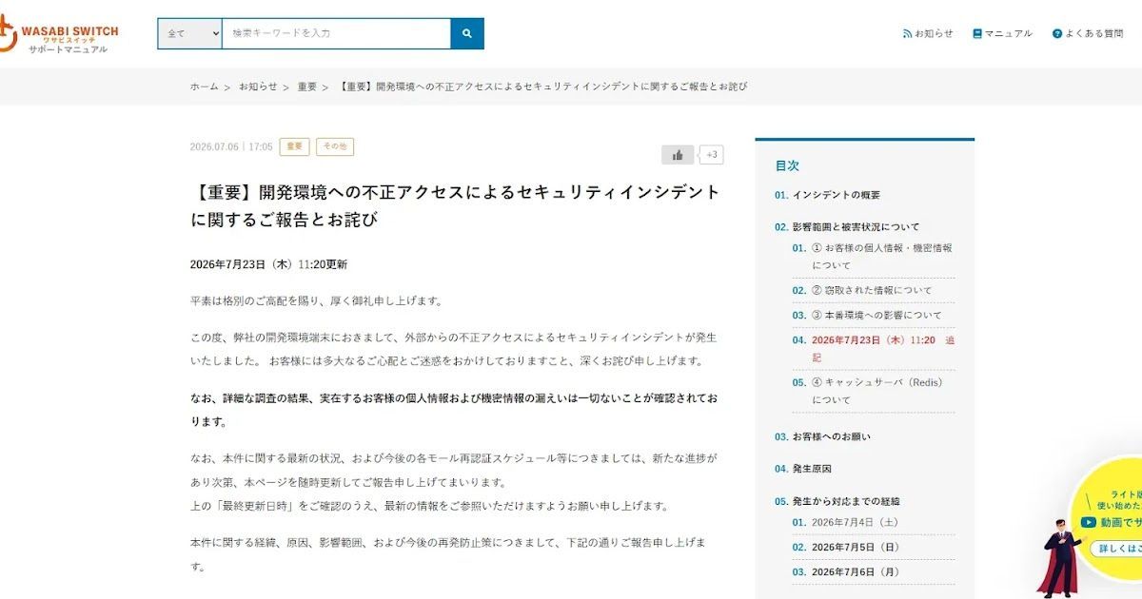Screen dimensions: 1142x599
Task: Click the article title 【重要】開発環境への不正アクセス
Action: (x=455, y=205)
